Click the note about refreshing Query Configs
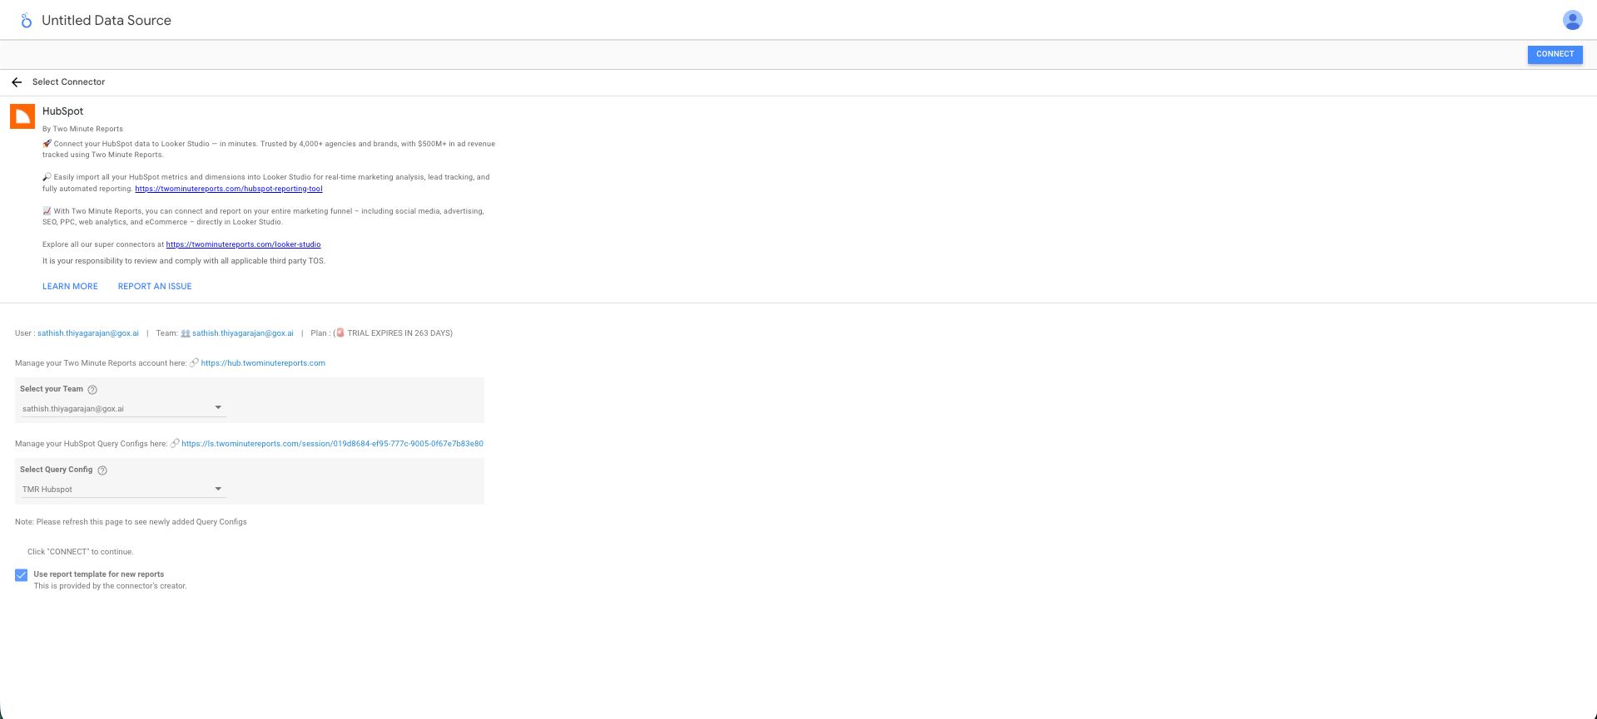Viewport: 1597px width, 719px height. [131, 522]
